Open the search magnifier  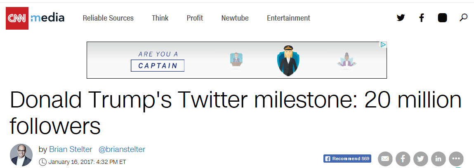point(463,18)
